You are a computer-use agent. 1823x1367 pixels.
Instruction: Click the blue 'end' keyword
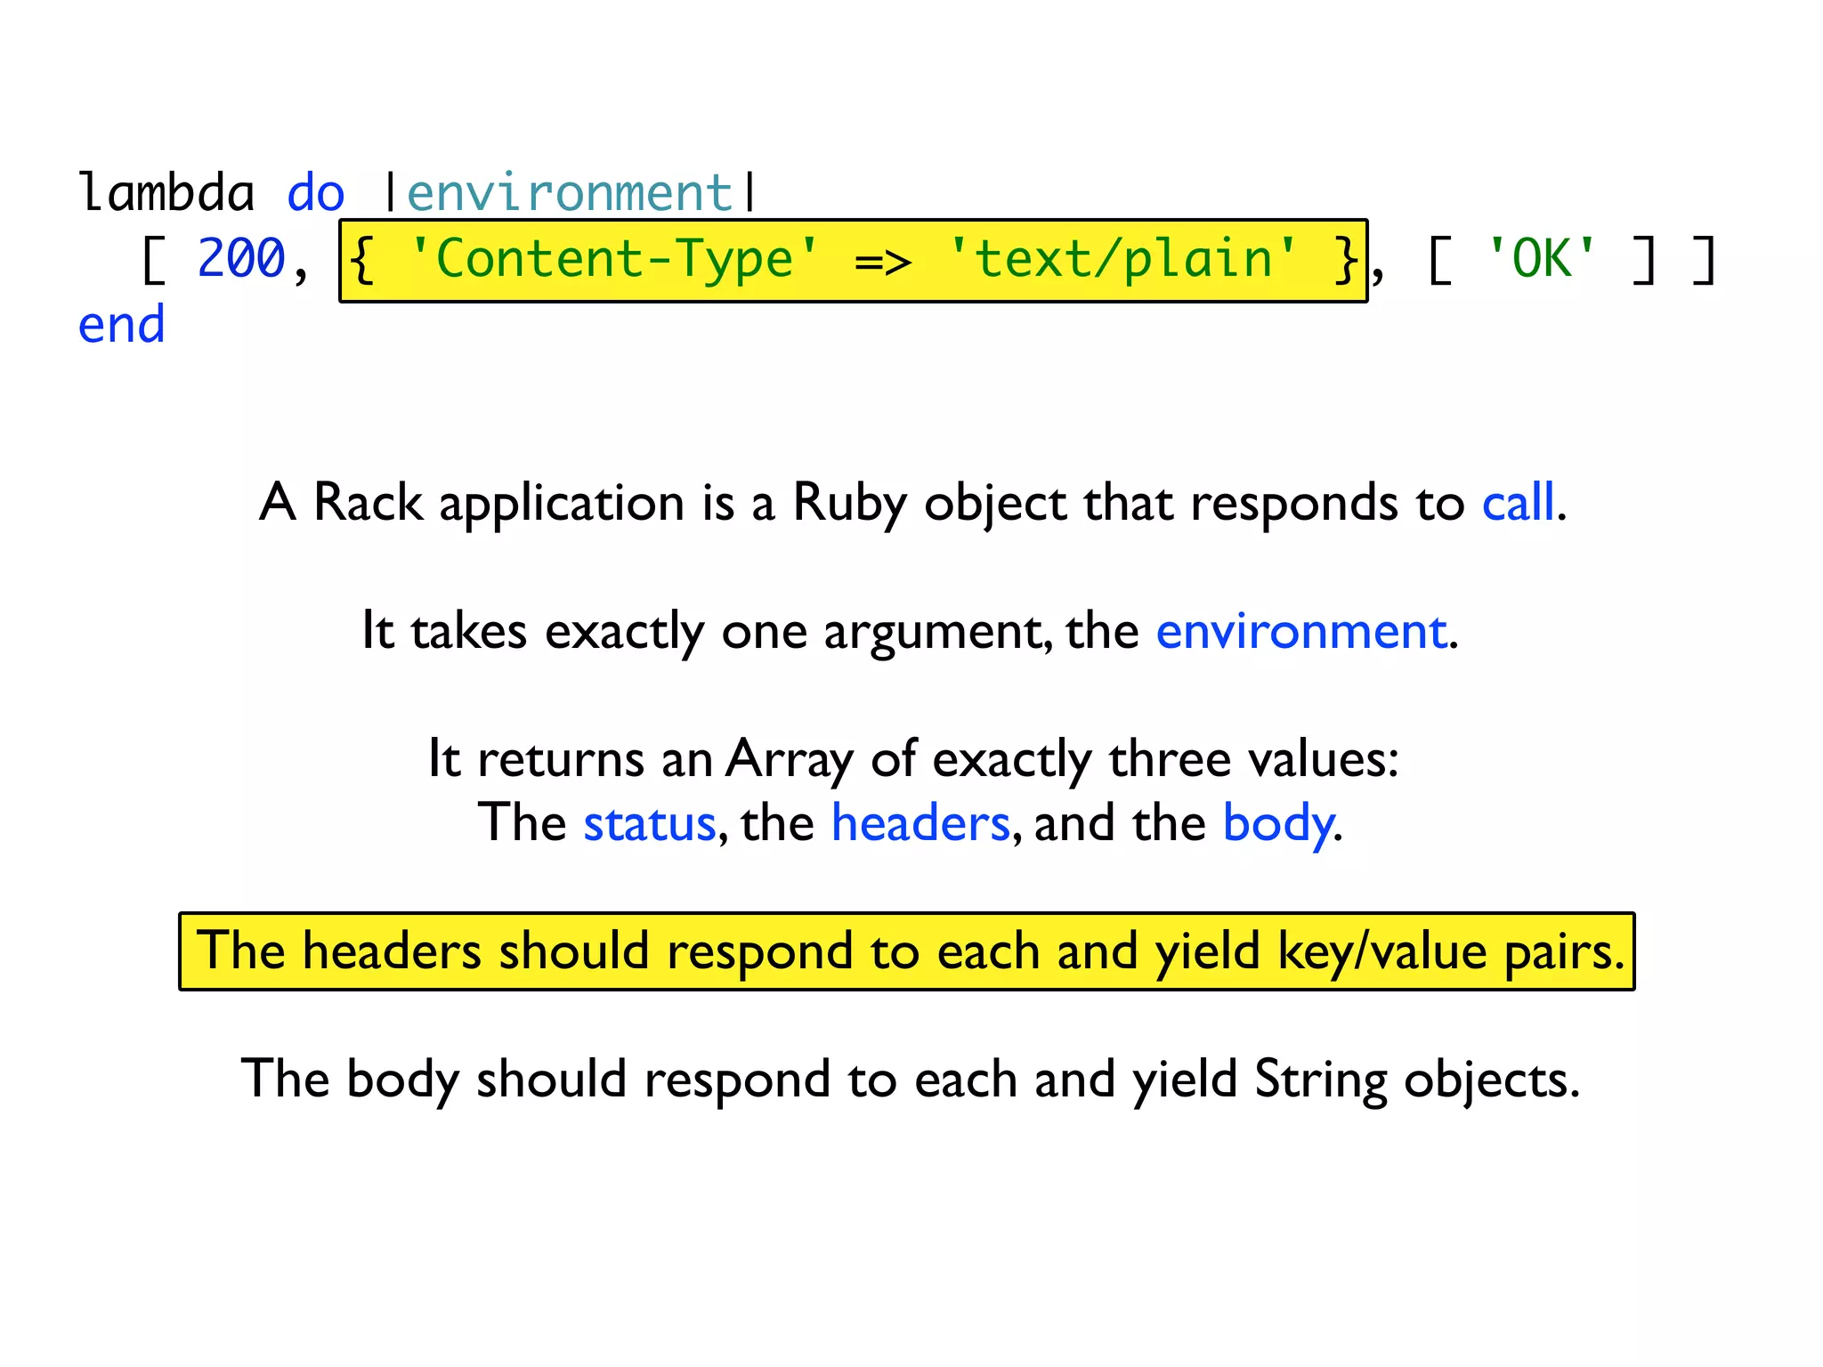point(122,325)
